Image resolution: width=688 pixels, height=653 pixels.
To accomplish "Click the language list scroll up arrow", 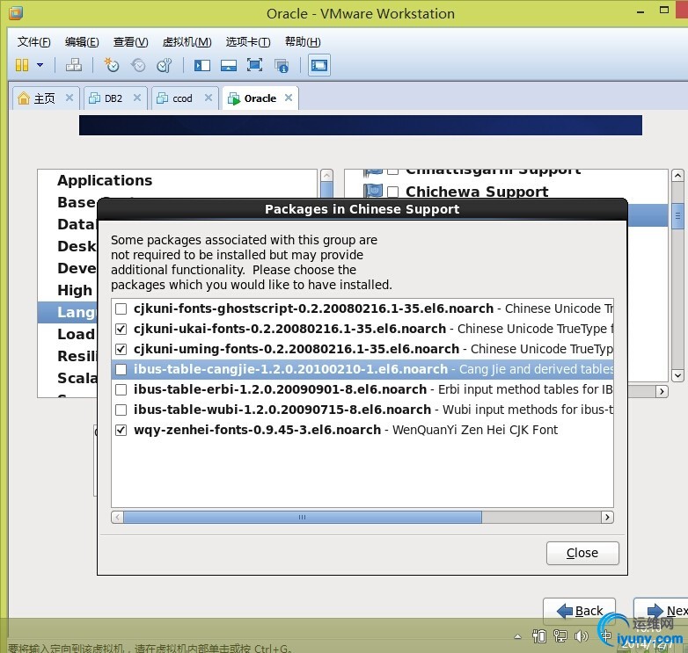I will click(677, 176).
